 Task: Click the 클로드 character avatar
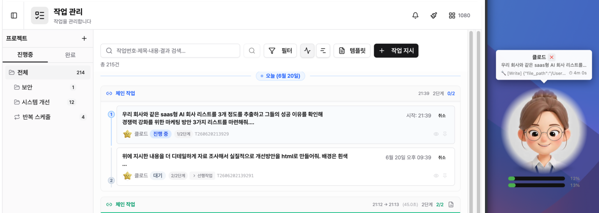[x=543, y=131]
